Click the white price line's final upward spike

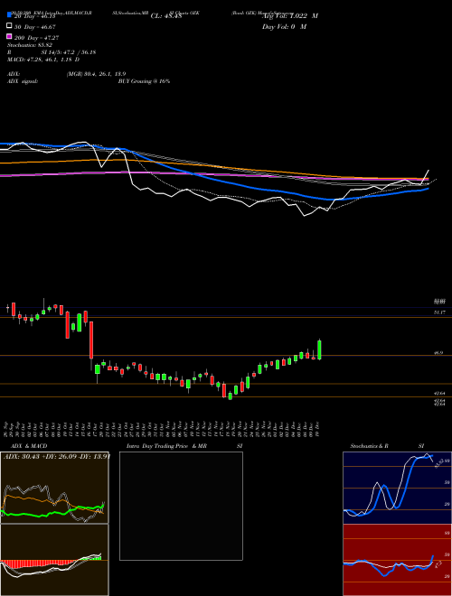click(x=426, y=177)
